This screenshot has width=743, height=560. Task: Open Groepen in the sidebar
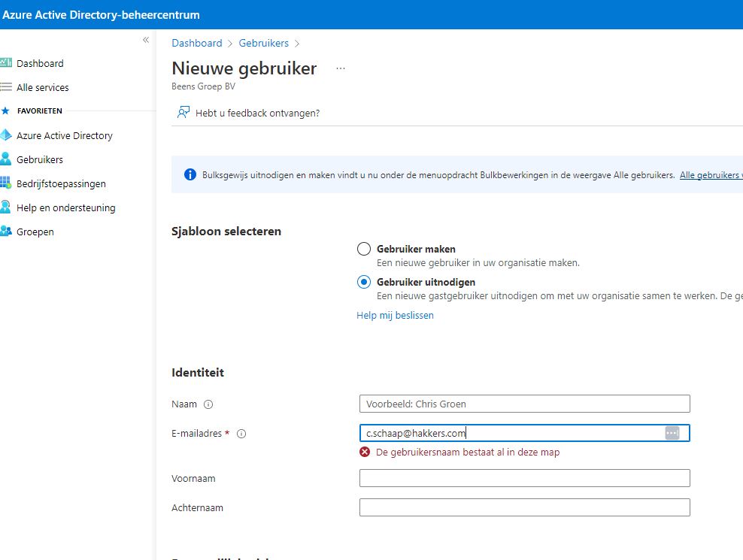point(35,232)
